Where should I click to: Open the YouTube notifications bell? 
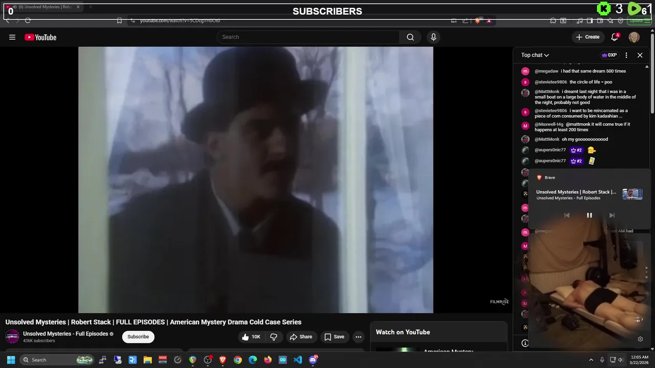click(x=615, y=37)
